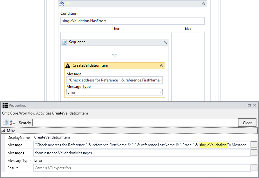The width and height of the screenshot is (259, 178).
Task: Click the Then branch label
Action: pos(116,29)
